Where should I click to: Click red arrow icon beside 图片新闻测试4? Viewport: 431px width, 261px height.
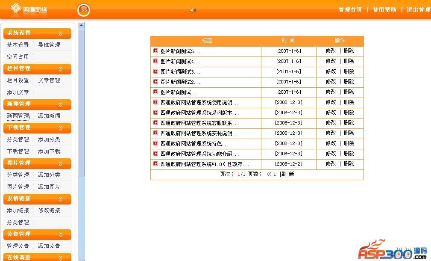coord(155,61)
